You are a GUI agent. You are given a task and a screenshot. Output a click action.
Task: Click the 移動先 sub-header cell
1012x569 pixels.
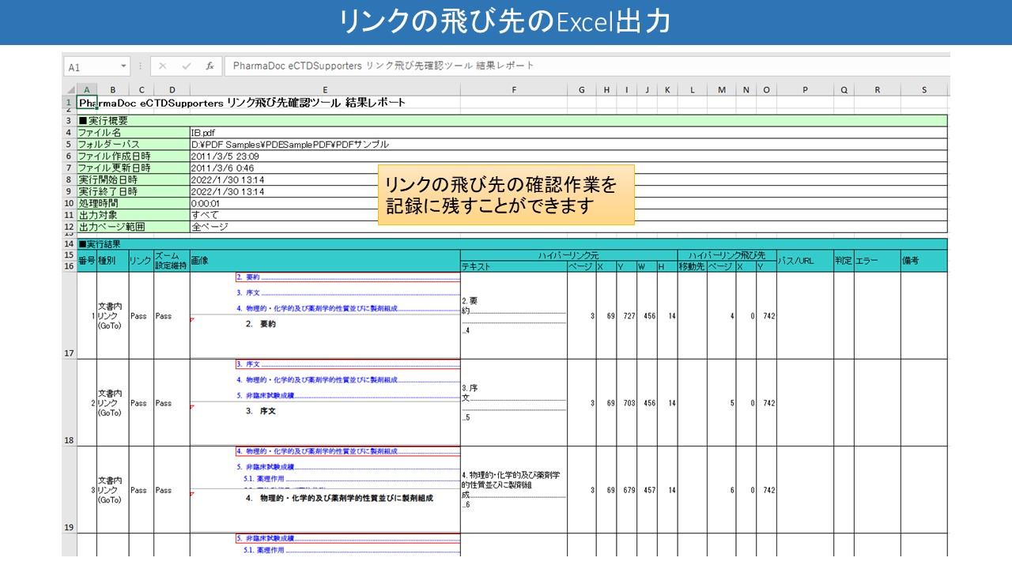(692, 266)
